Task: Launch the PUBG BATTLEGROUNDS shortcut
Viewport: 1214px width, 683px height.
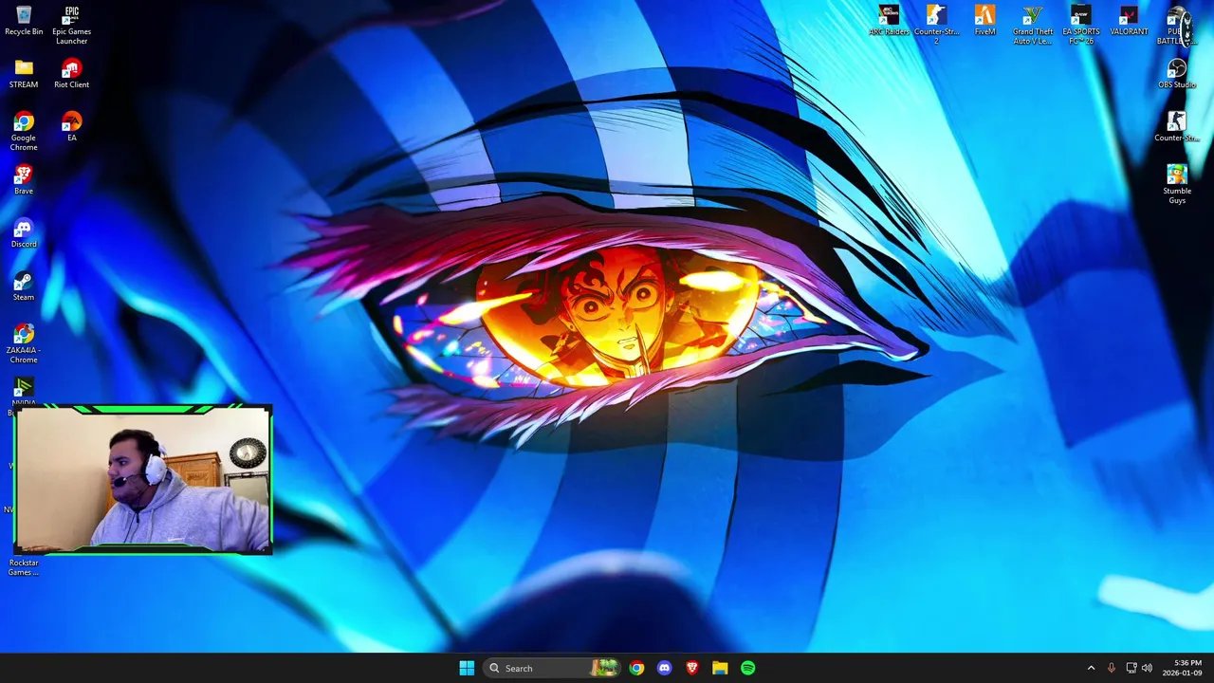Action: coord(1176,25)
